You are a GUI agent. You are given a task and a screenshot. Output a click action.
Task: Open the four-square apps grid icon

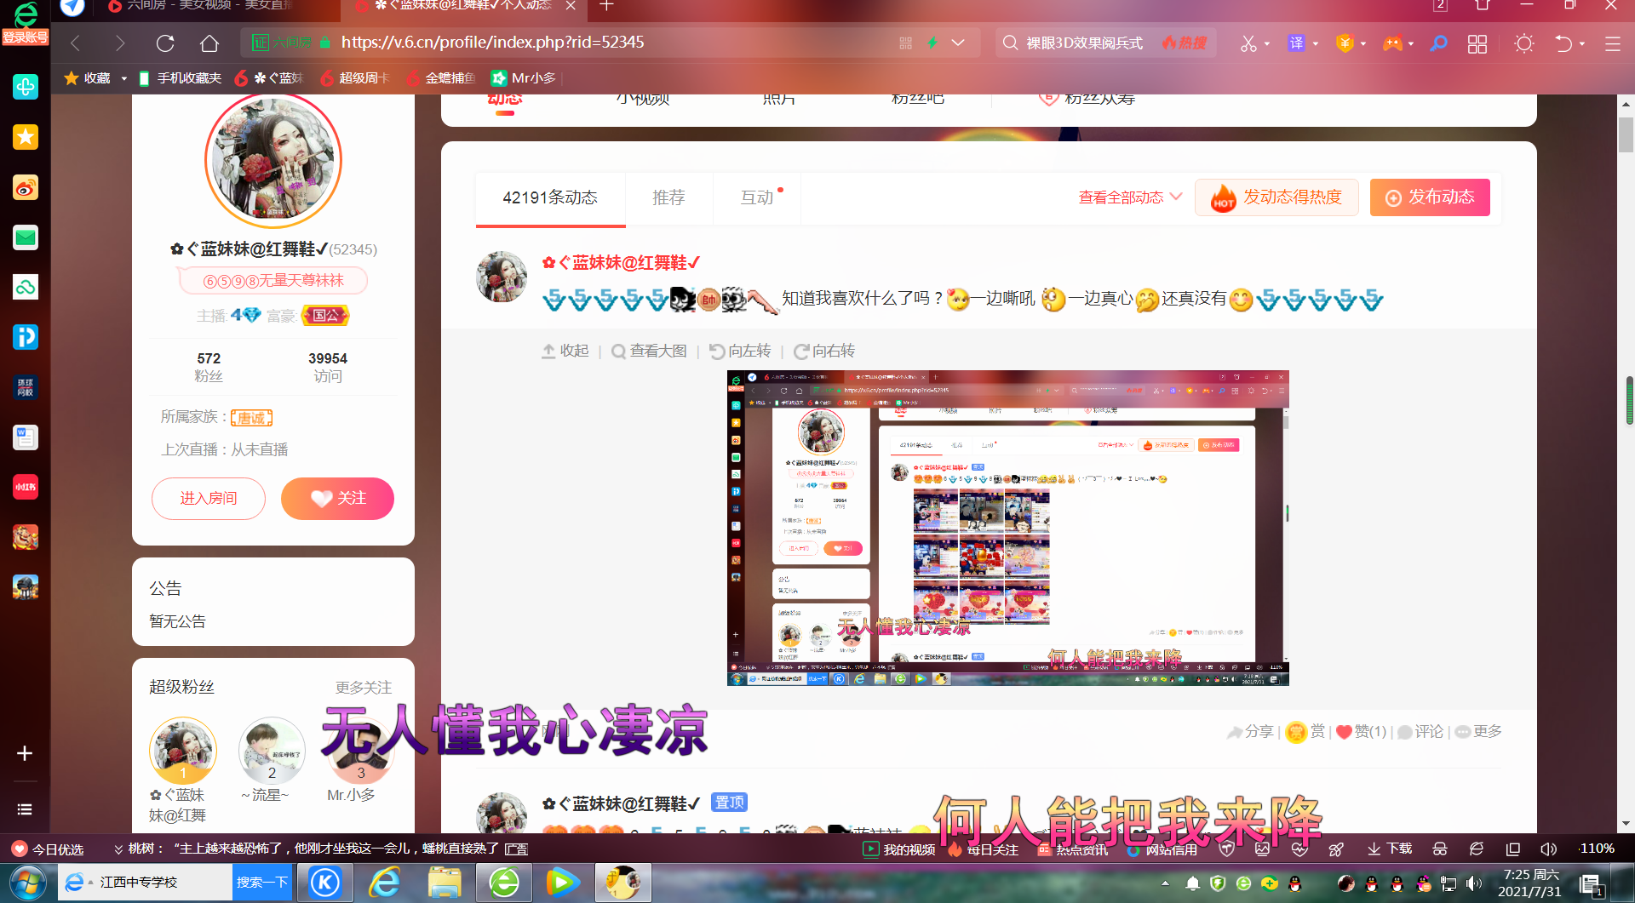pyautogui.click(x=1477, y=43)
